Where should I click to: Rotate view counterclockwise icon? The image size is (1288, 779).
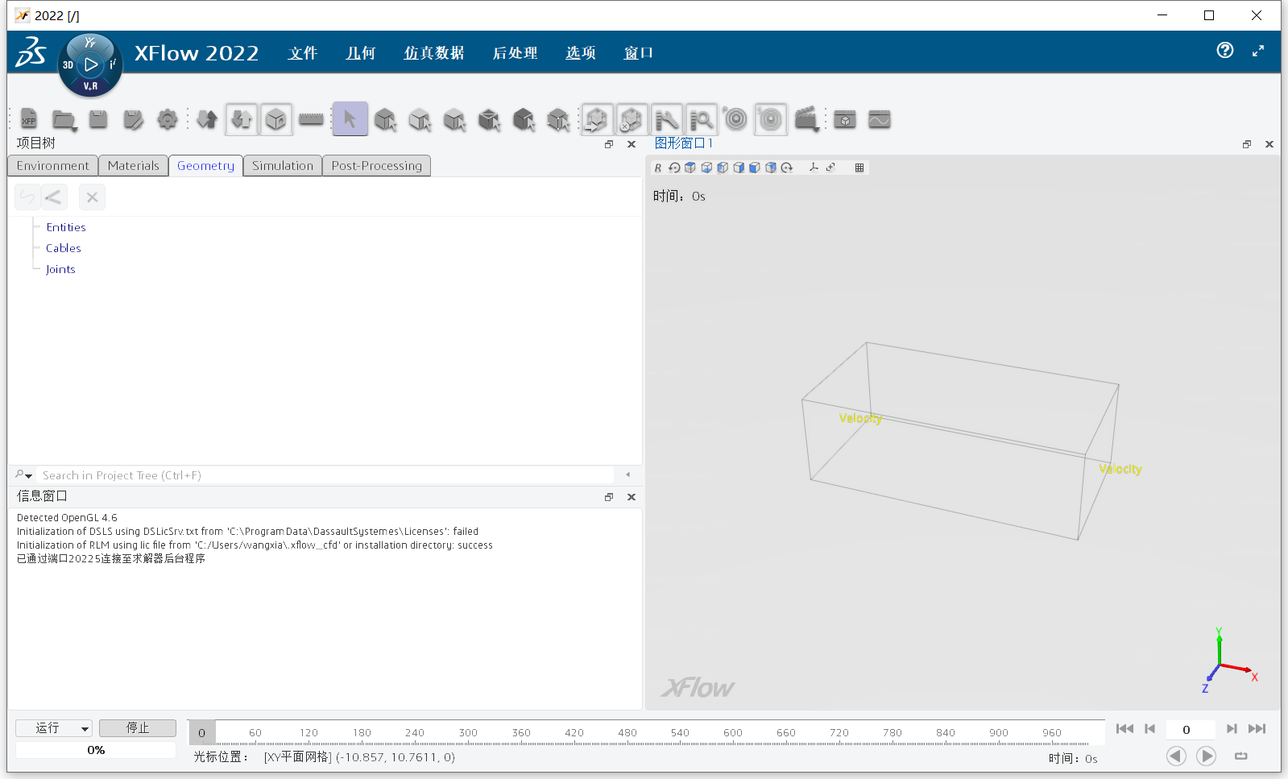pos(674,168)
